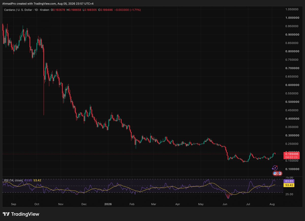The width and height of the screenshot is (305, 221).
Task: Click the May label on the time axis
Action: pos(201,204)
